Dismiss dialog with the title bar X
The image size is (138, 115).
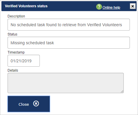click(132, 6)
